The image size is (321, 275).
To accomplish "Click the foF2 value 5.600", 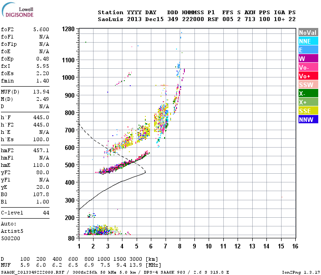I will tap(41, 29).
